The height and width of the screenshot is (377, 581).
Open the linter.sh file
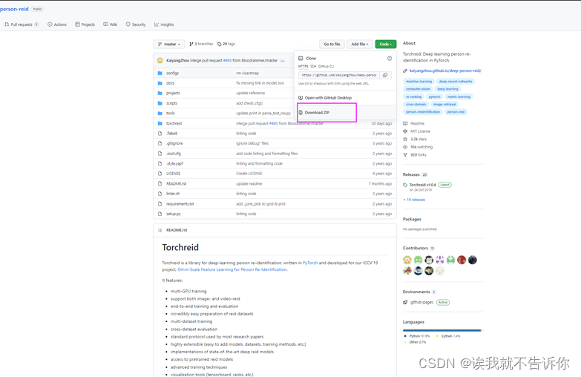coord(173,194)
